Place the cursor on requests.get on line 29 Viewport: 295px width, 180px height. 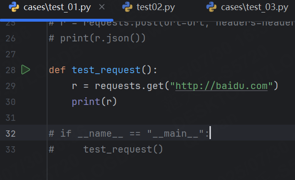129,86
